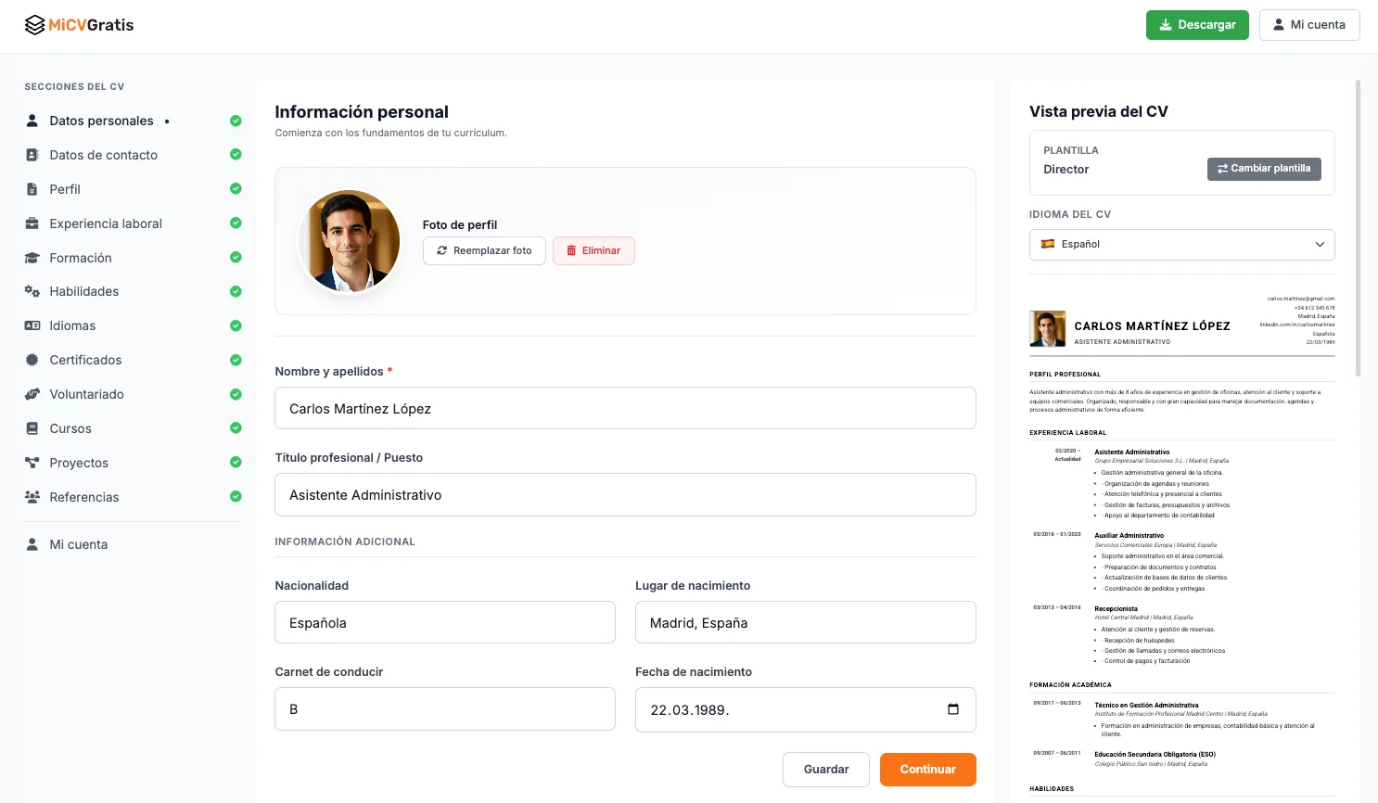The image size is (1378, 803).
Task: Click the gears icon beside Habilidades
Action: click(32, 291)
